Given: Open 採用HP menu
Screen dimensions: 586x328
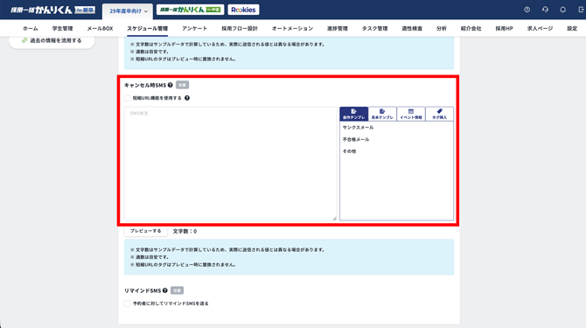Looking at the screenshot, I should [504, 28].
